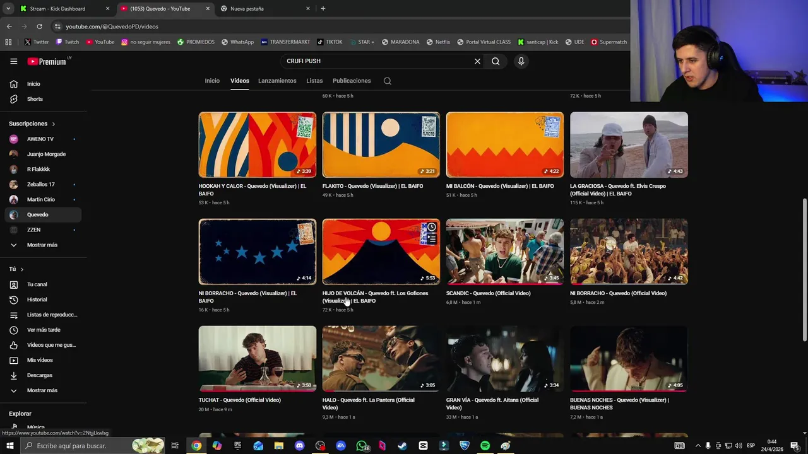Play MI BALCÓN visualizer thumbnail
This screenshot has width=808, height=454.
(505, 145)
